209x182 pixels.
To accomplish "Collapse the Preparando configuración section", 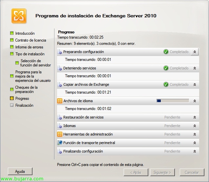I will (195, 52).
